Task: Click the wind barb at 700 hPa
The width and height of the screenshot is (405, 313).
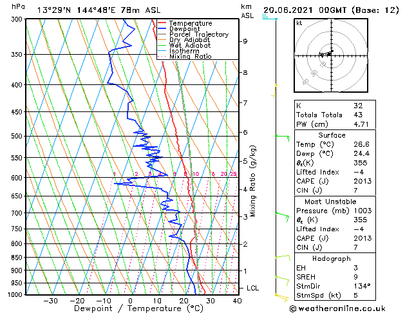Action: (282, 216)
